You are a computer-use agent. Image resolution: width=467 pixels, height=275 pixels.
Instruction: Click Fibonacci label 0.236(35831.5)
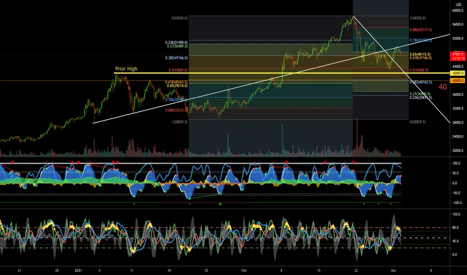tap(420, 97)
